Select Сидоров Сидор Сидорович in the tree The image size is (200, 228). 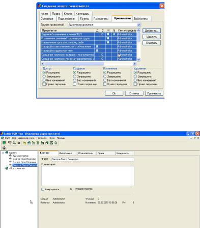click(25, 165)
